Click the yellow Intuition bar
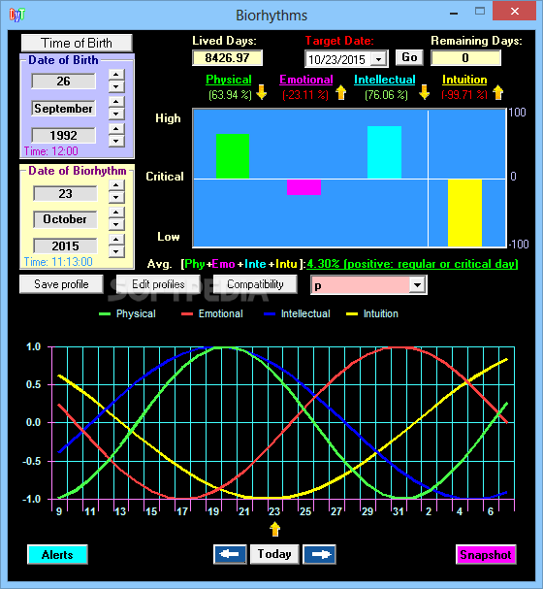This screenshot has height=589, width=543. click(x=465, y=213)
